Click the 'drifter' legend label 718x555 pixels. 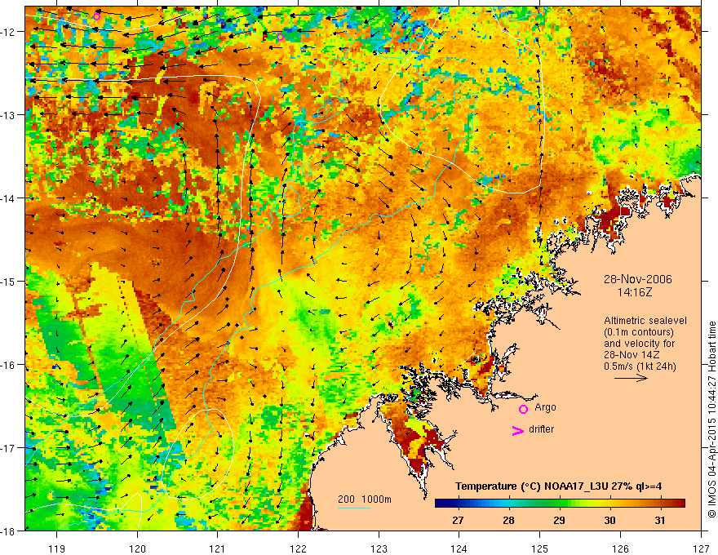point(541,429)
